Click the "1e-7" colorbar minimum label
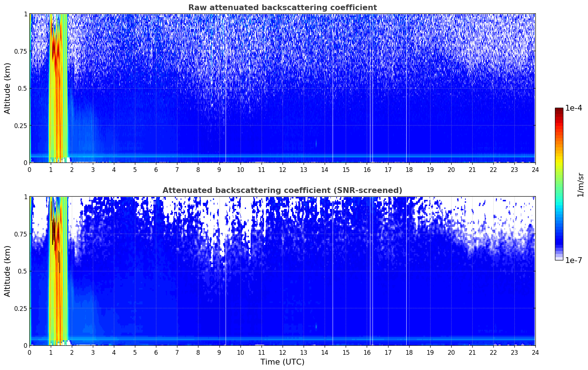The width and height of the screenshot is (588, 370). [573, 260]
